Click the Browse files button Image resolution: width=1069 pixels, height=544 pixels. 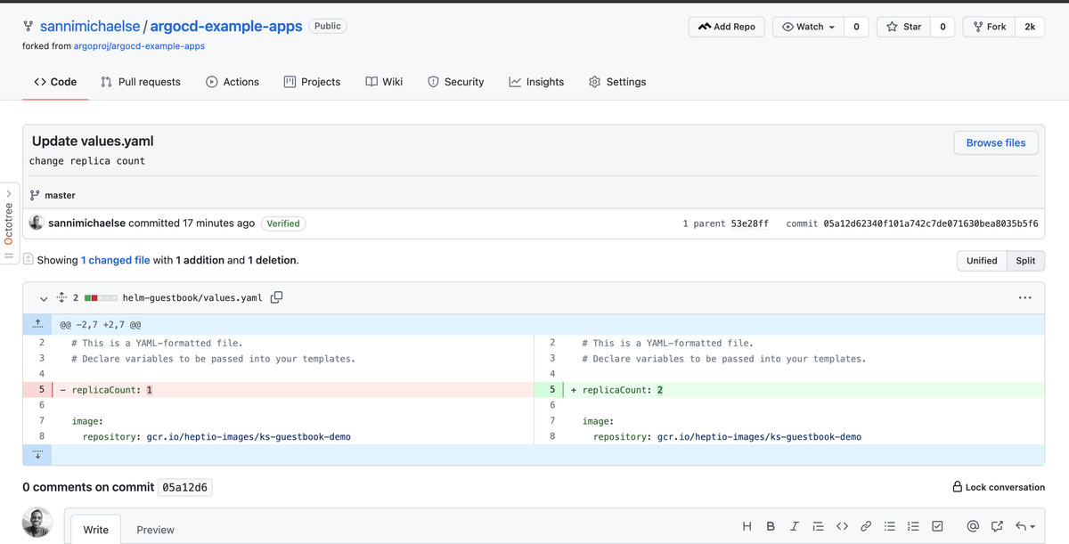[995, 142]
